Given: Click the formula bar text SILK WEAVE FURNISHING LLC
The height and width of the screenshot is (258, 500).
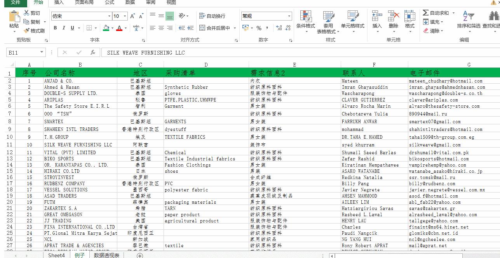Looking at the screenshot, I should click(146, 53).
